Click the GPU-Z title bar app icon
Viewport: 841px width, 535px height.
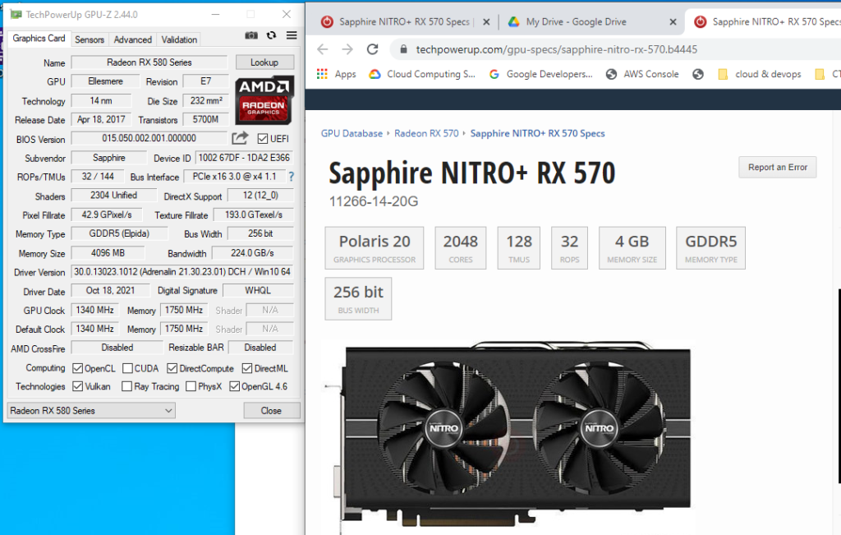[x=16, y=15]
